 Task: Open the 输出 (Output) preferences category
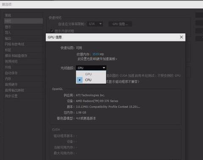(x=8, y=39)
